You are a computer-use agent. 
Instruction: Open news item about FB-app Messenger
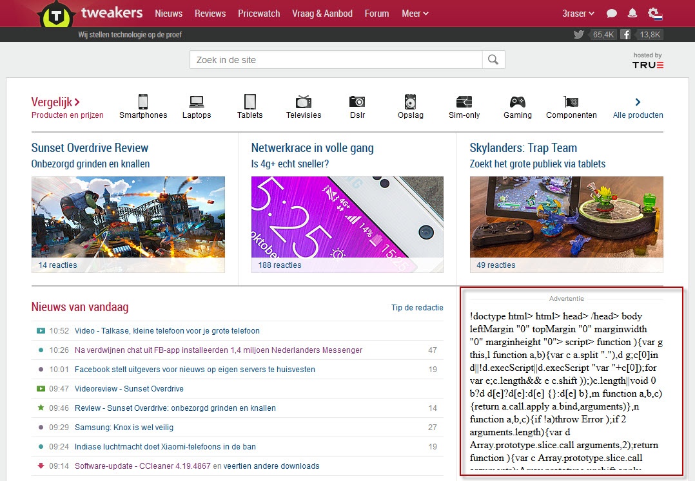pos(219,350)
